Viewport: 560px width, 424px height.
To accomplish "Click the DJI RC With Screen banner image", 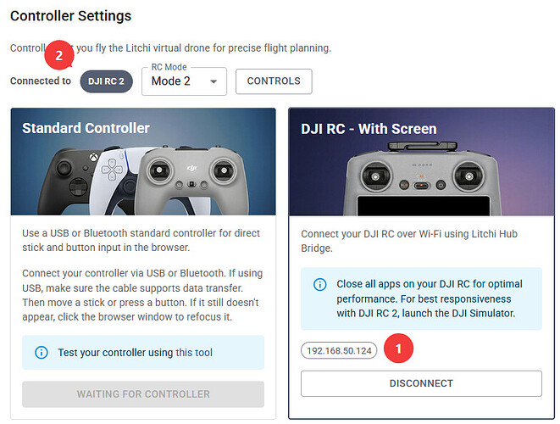I will pyautogui.click(x=421, y=162).
